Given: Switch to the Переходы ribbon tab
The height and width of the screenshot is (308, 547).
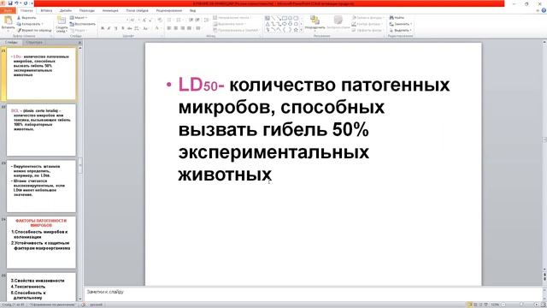Looking at the screenshot, I should (87, 10).
